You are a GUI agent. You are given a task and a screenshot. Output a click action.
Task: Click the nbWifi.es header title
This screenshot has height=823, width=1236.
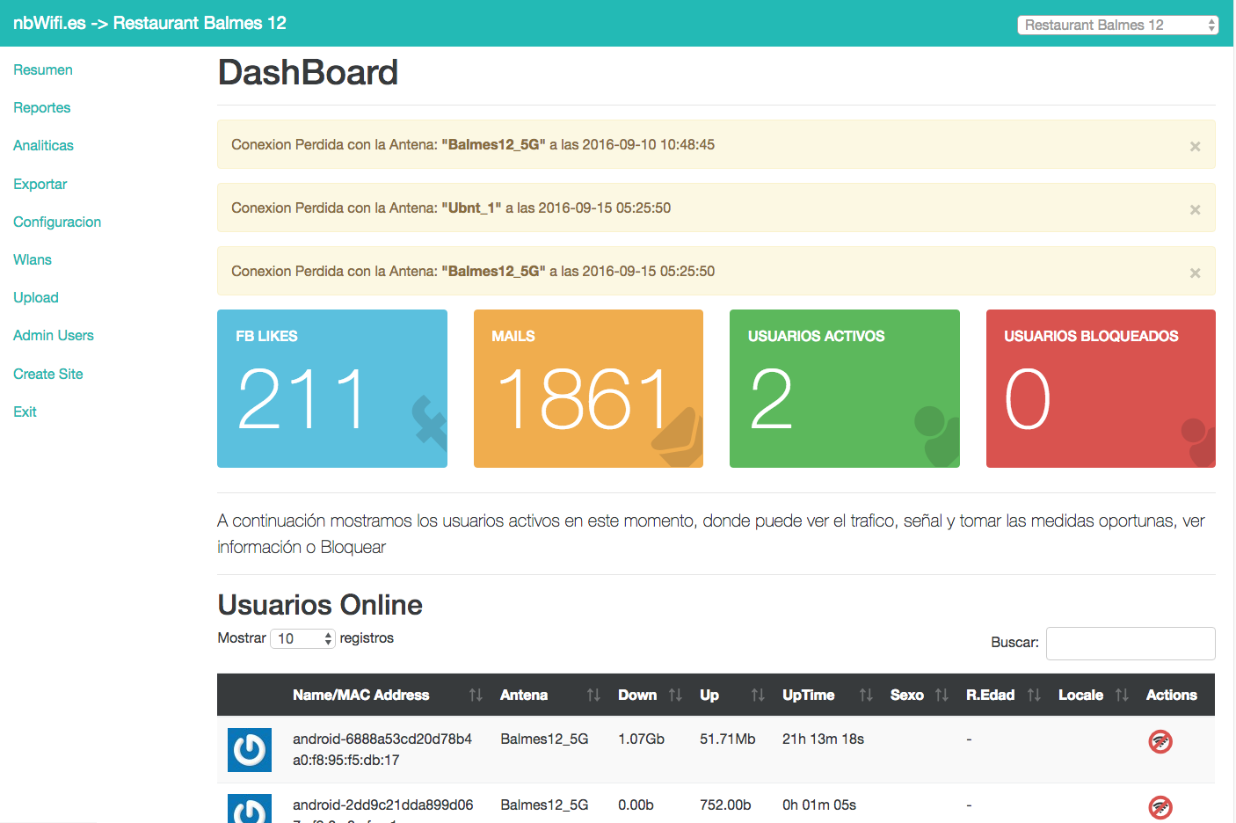[x=149, y=23]
